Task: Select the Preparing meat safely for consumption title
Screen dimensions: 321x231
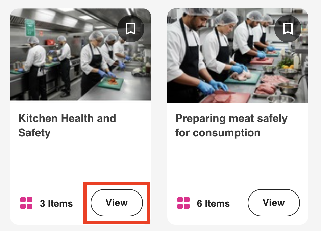Action: [231, 125]
